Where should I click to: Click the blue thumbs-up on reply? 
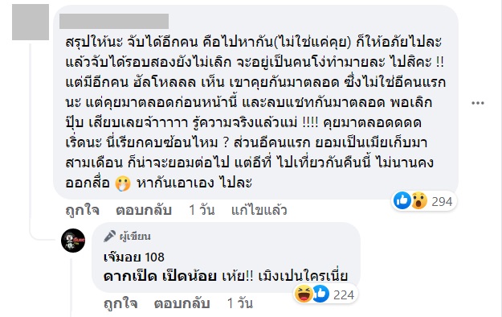320,294
